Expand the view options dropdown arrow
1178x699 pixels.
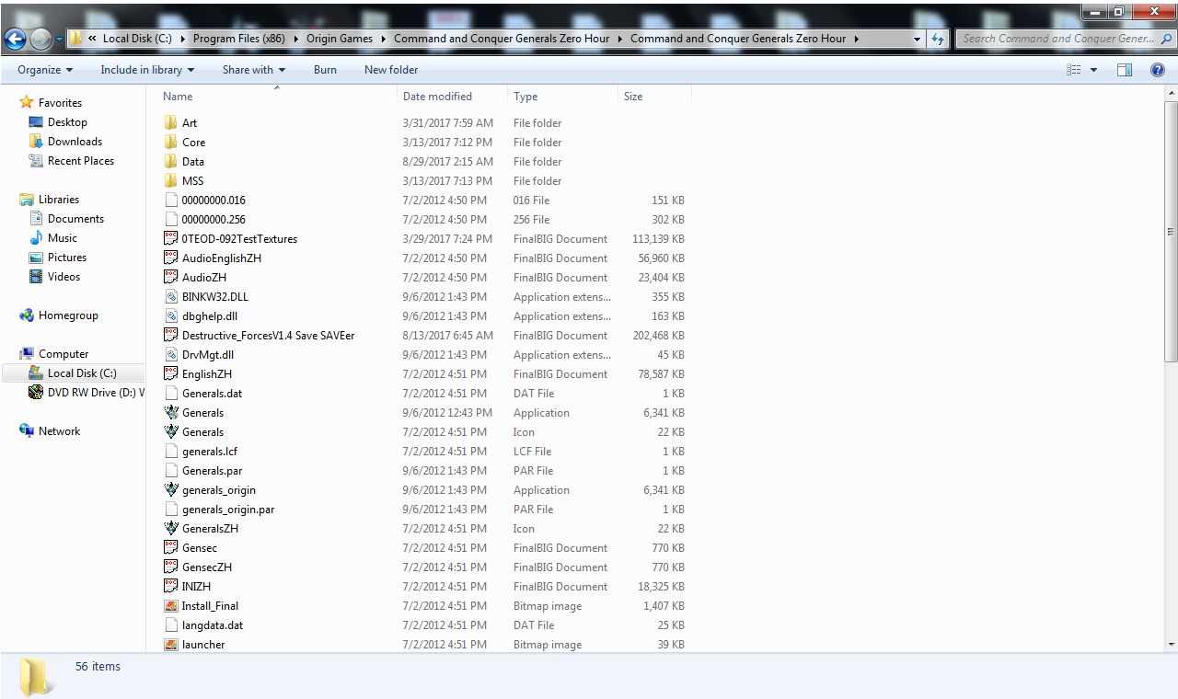pos(1093,70)
